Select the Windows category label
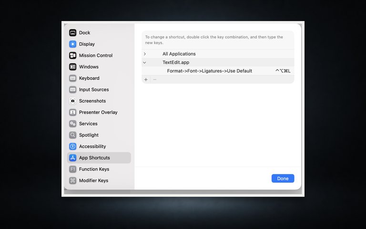366x229 pixels. pyautogui.click(x=89, y=67)
